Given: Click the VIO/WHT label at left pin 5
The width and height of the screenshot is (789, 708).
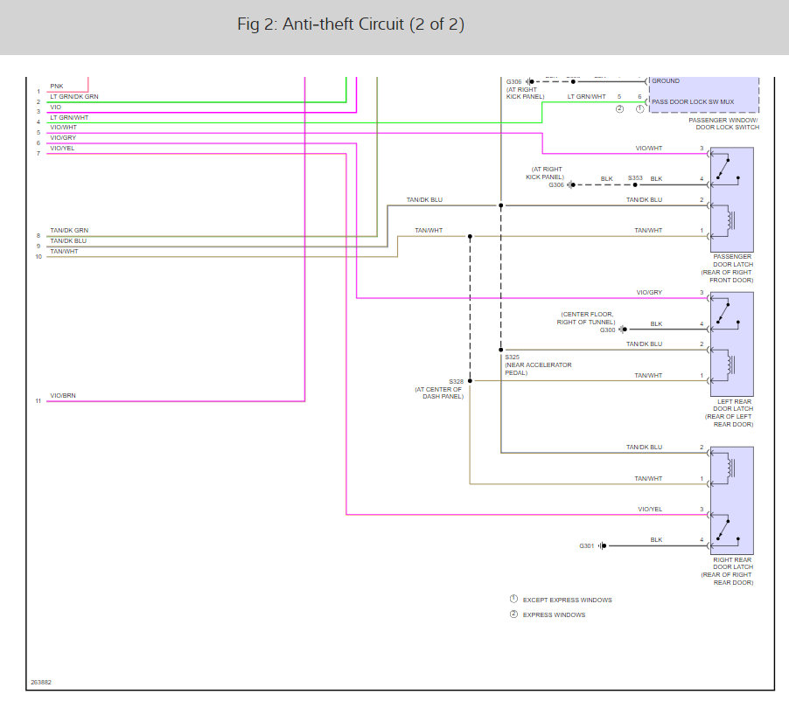Looking at the screenshot, I should coord(63,128).
